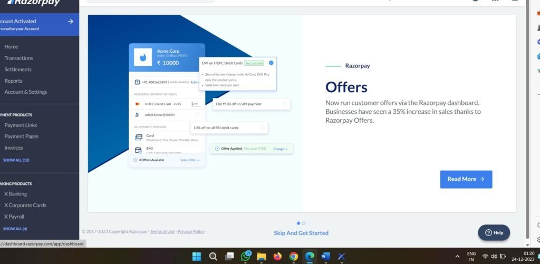Open the Home page in sidebar
Screen dimensions: 540x264
(11, 46)
